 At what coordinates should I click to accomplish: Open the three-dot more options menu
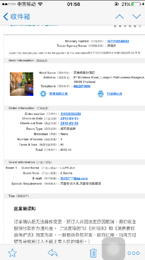point(134,253)
